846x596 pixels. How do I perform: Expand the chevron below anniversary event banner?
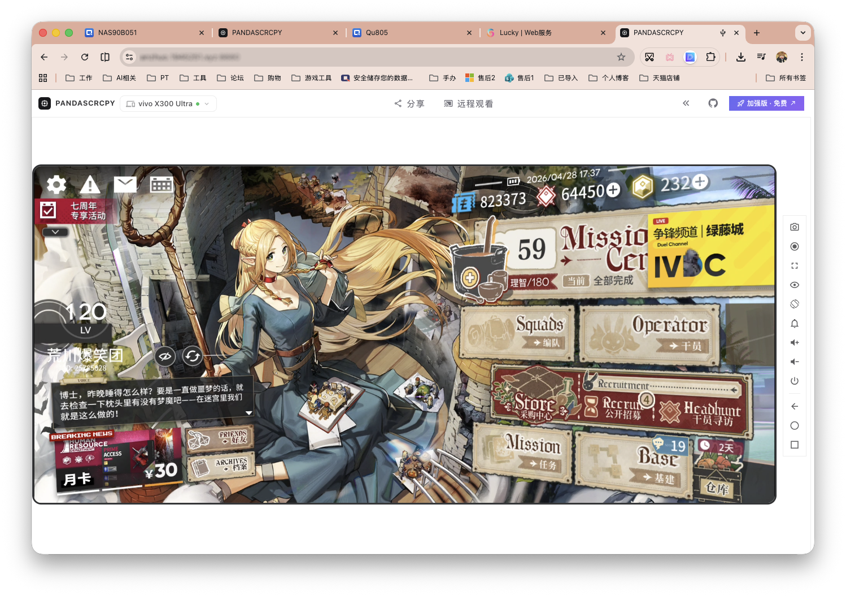(55, 232)
